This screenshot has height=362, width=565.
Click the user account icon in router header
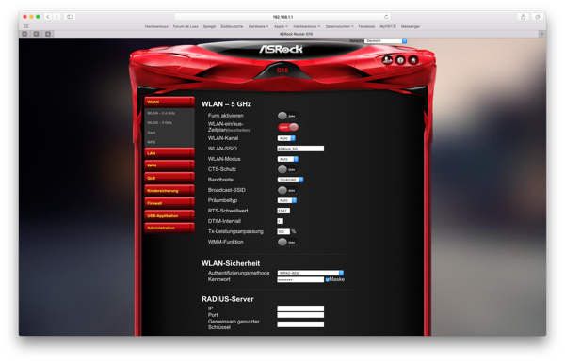[x=387, y=60]
